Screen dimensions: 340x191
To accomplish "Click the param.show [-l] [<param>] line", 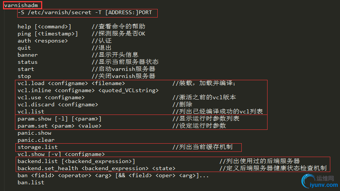I will click(x=59, y=119).
